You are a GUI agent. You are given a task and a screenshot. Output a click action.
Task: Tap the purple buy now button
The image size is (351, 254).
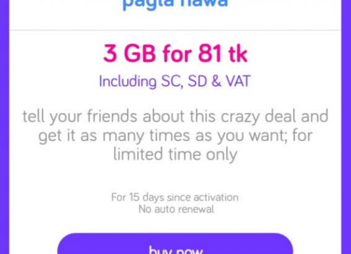175,243
